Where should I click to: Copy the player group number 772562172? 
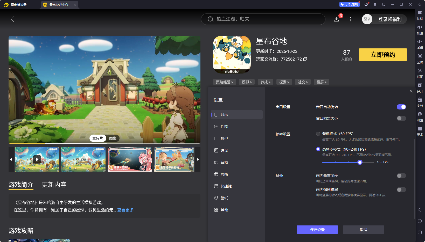(305, 59)
